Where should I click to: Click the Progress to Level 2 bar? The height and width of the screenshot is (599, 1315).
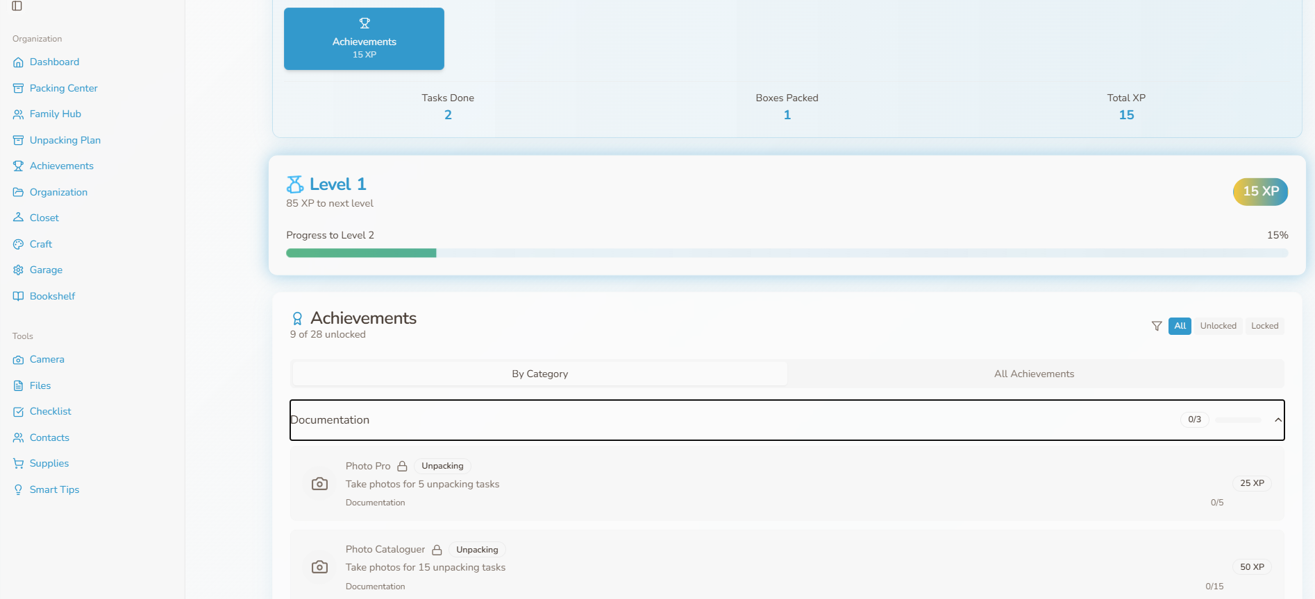coord(787,253)
